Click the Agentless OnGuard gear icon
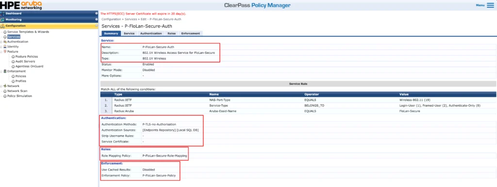 pos(13,66)
